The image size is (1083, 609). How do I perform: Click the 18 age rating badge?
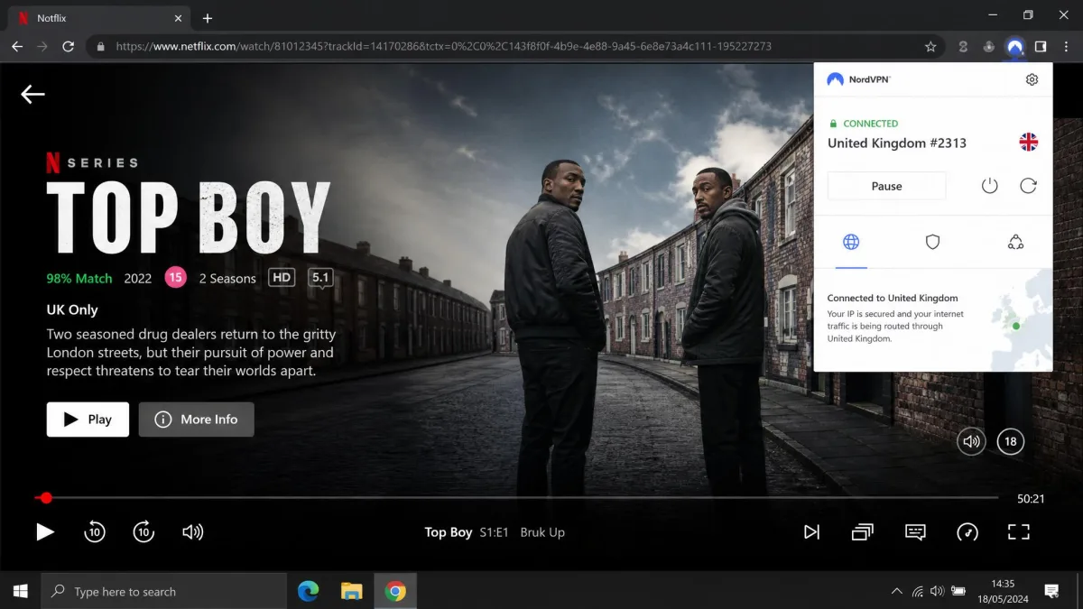click(x=1011, y=441)
